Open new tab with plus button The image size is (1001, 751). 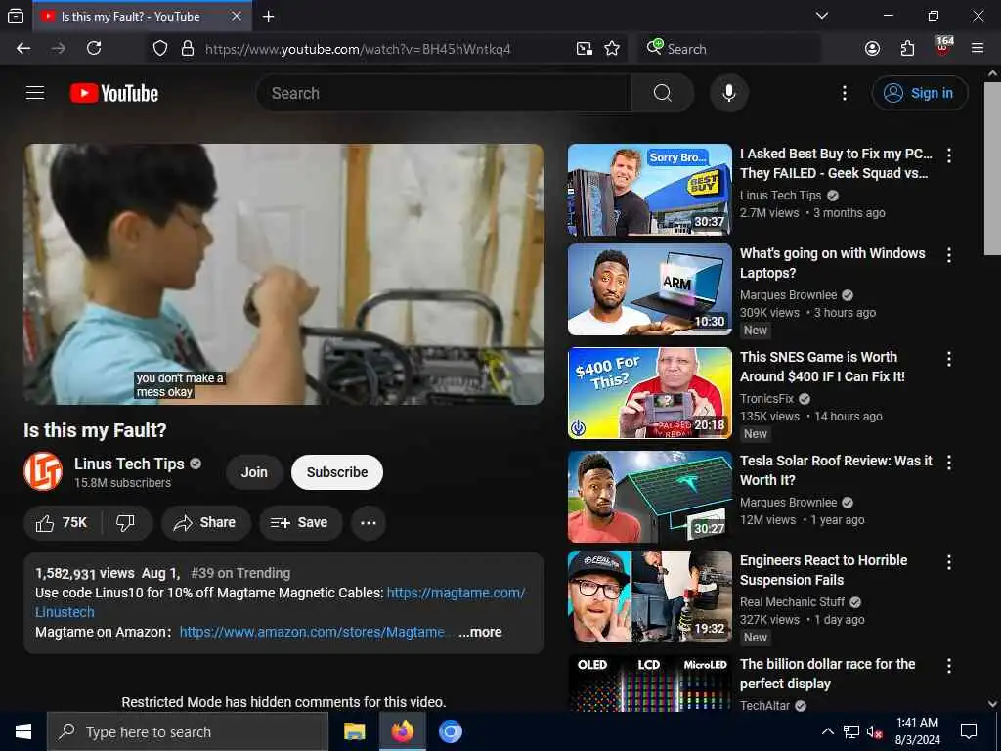click(x=269, y=17)
